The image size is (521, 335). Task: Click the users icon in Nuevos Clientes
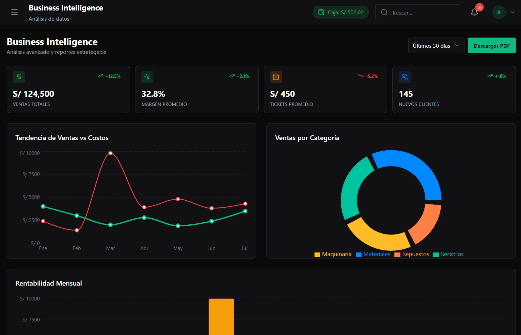[405, 77]
